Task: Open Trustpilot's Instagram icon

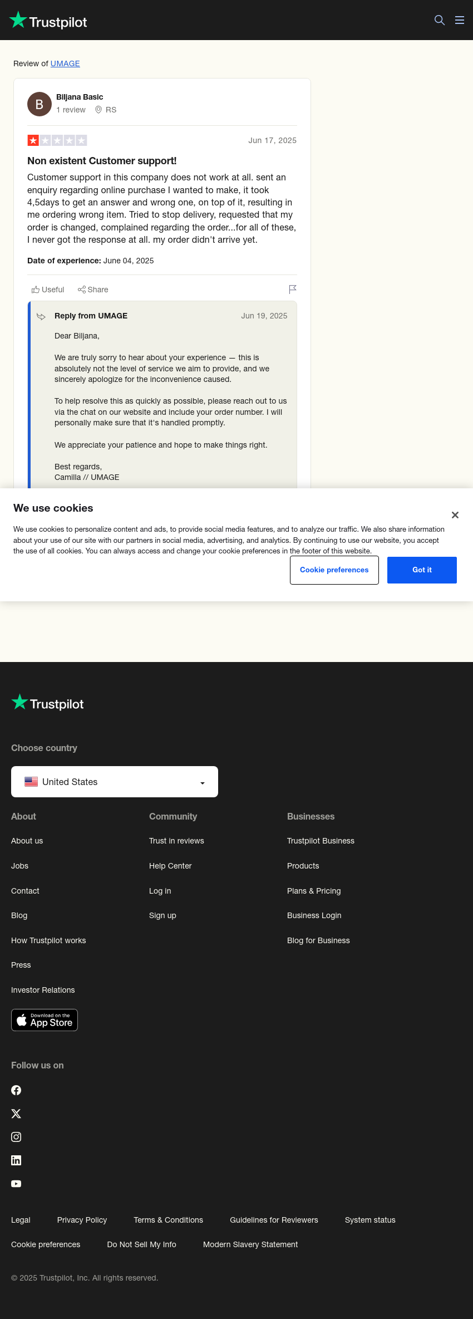Action: (x=16, y=1137)
